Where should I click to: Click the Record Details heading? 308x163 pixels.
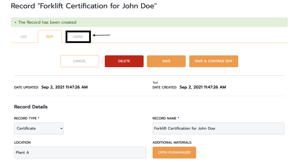31,107
